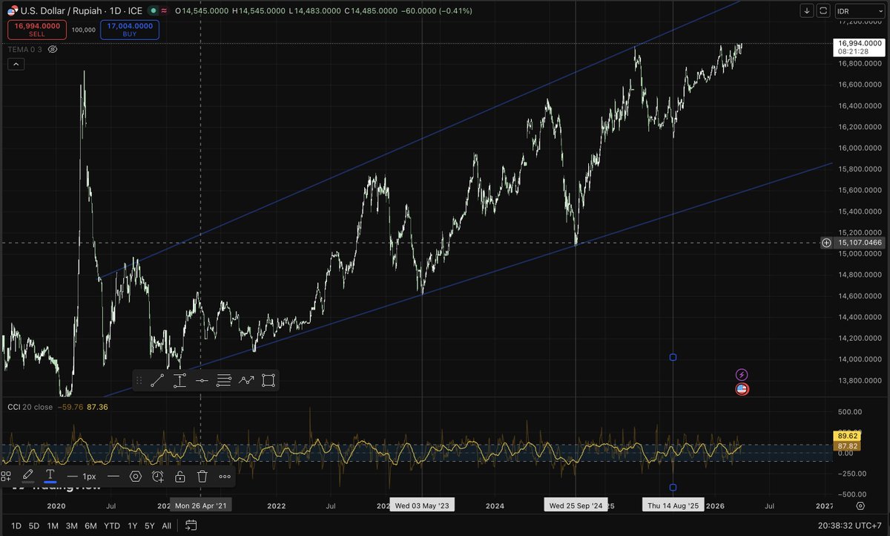Select the rectangle shape tool
890x536 pixels.
pyautogui.click(x=268, y=381)
